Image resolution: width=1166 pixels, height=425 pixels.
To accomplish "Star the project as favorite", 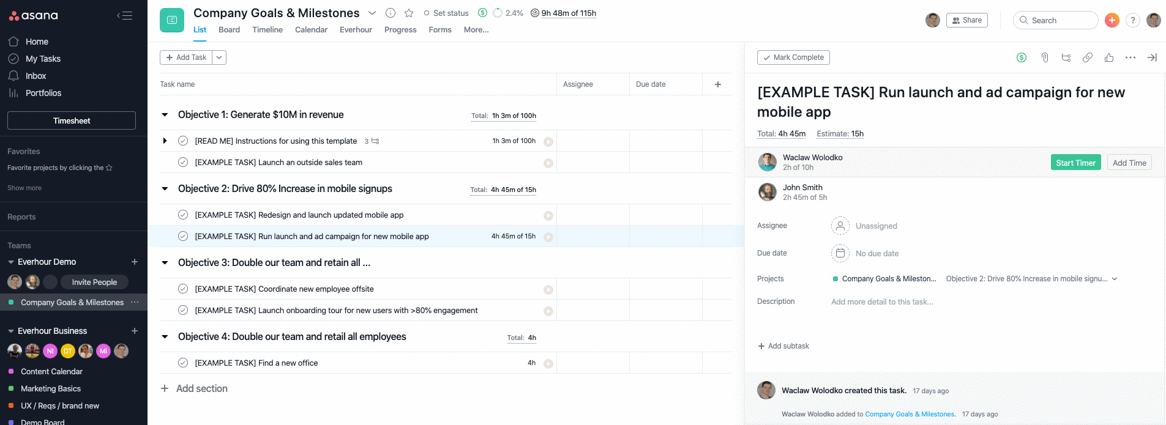I will (x=409, y=13).
